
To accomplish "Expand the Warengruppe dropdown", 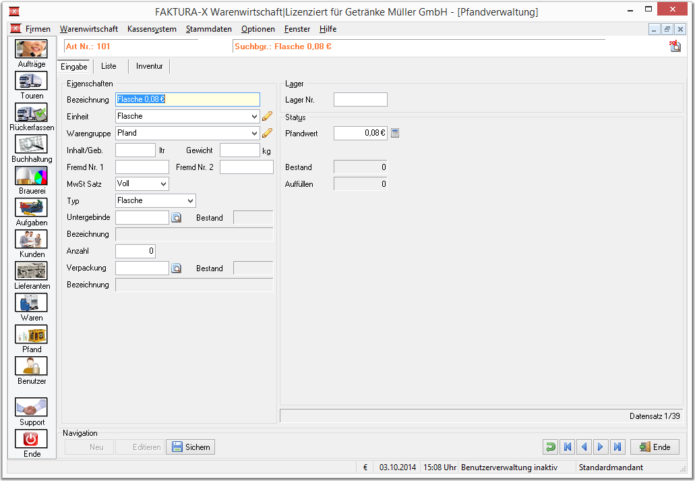I will point(254,133).
